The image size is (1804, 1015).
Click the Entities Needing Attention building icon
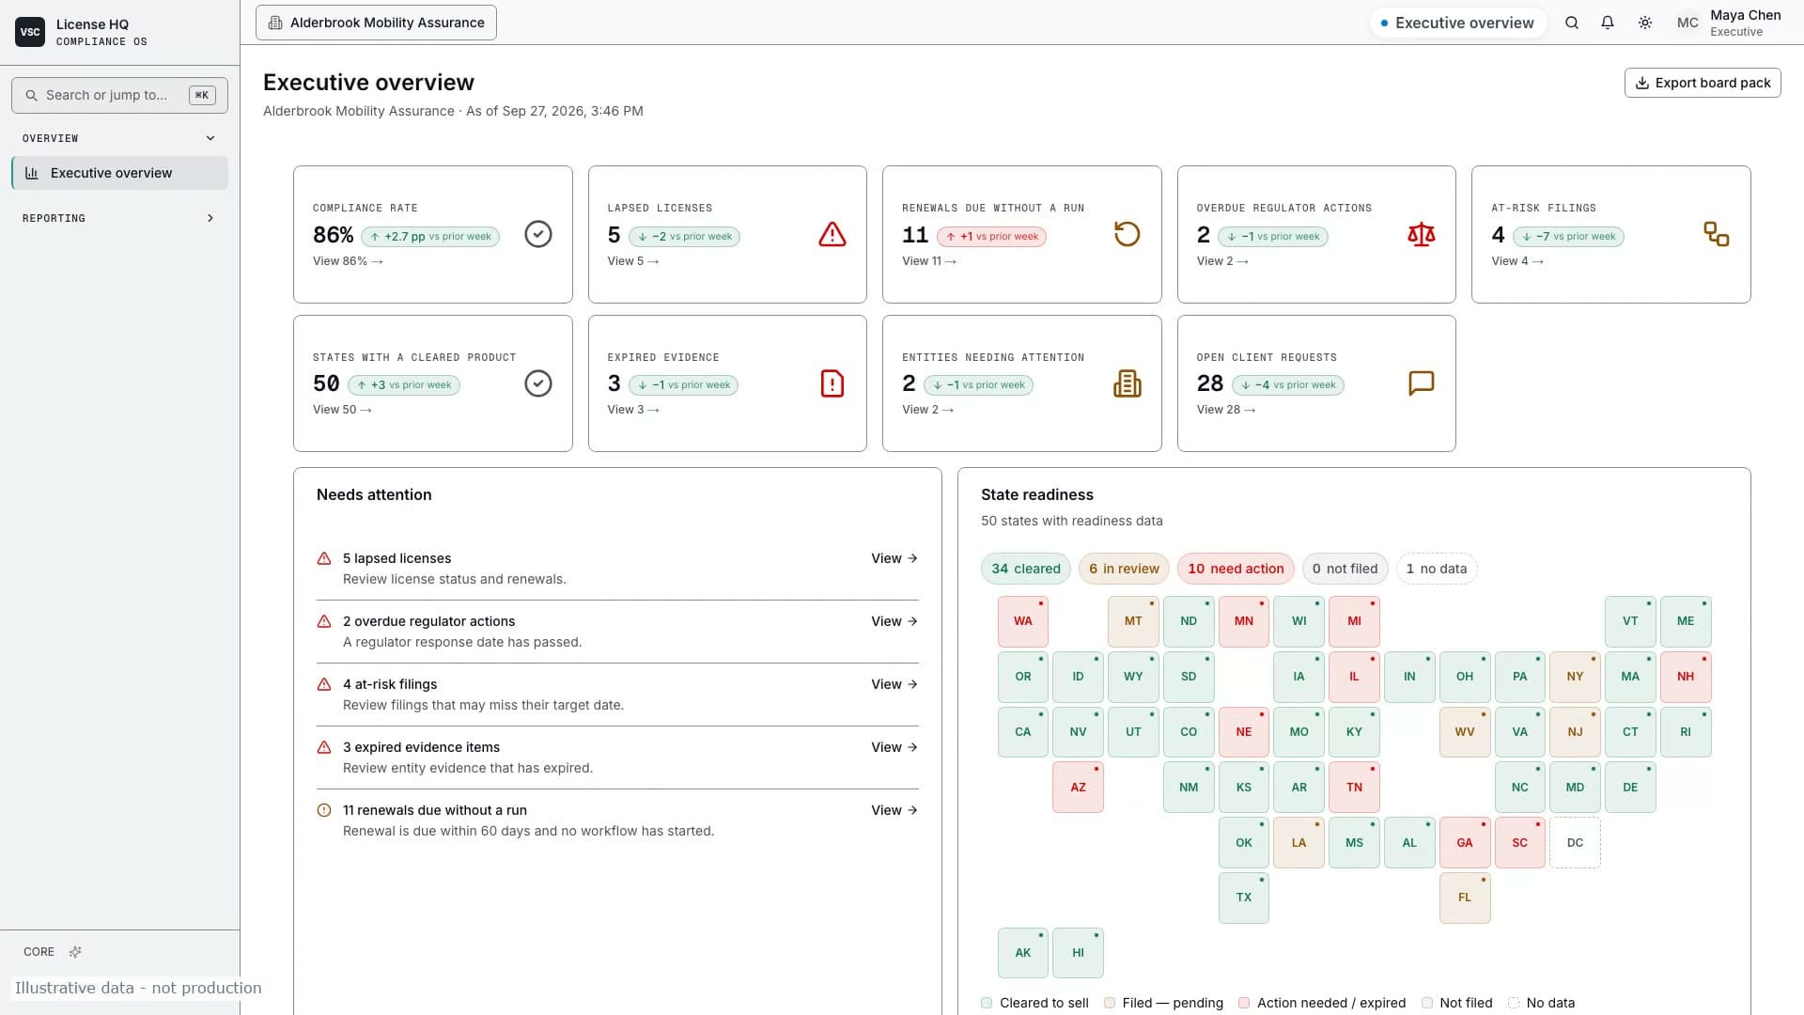[x=1127, y=383]
